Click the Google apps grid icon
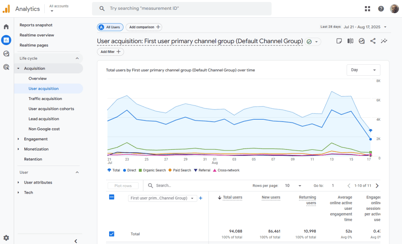Image resolution: width=402 pixels, height=244 pixels. click(x=367, y=9)
